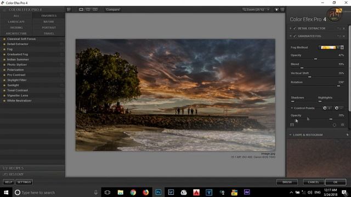
Task: Collapse the Graduated Fog filter panel
Action: coord(291,36)
